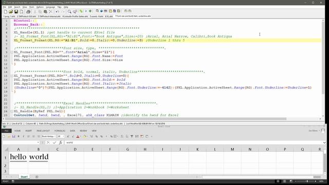Click the Italic icon in Excel toolbar

point(24,137)
